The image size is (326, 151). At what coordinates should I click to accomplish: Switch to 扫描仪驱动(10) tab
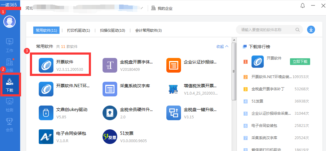112,30
